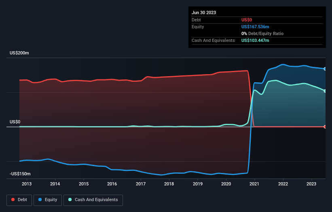Toggle the Equity series legend button
332x212 pixels.
(x=48, y=200)
